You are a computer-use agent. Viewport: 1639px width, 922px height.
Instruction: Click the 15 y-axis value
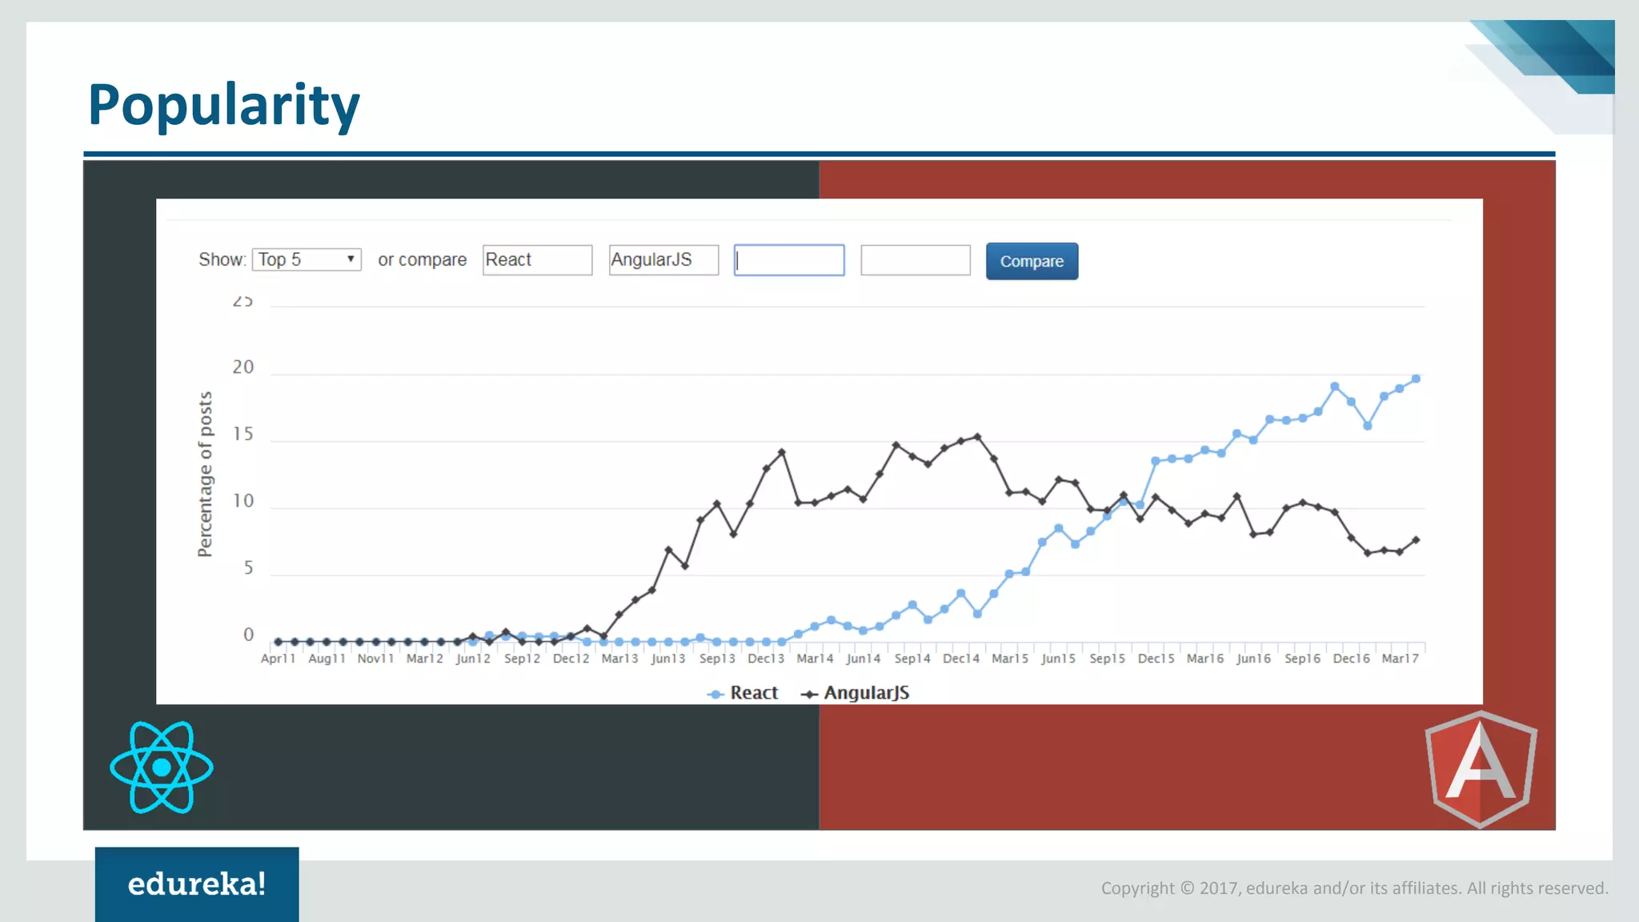click(x=243, y=434)
